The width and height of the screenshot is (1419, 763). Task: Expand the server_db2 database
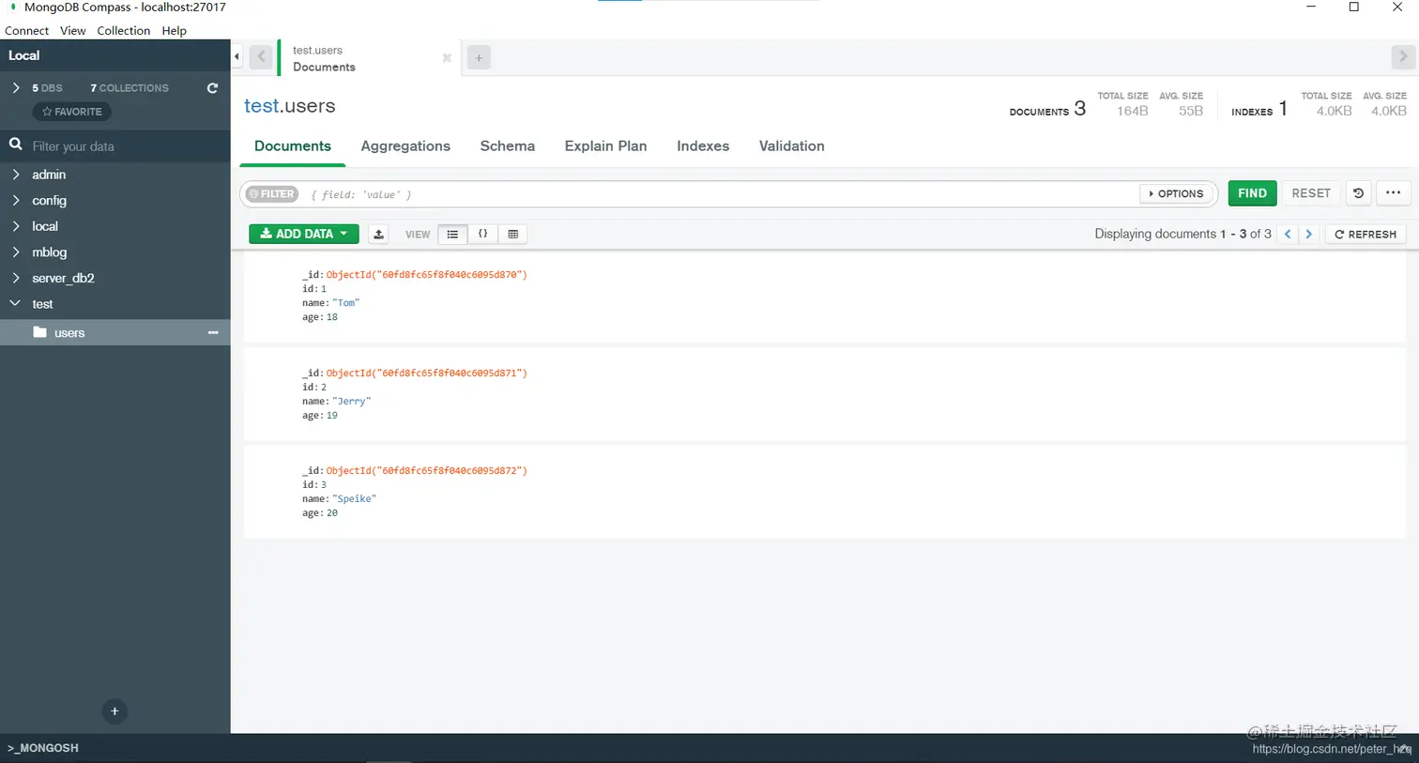point(16,278)
